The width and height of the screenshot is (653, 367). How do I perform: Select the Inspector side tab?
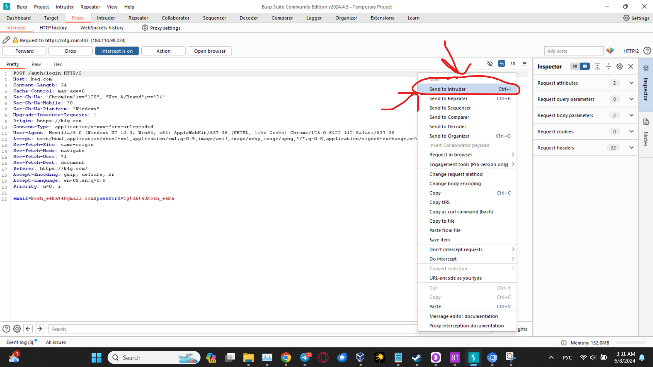click(x=646, y=84)
